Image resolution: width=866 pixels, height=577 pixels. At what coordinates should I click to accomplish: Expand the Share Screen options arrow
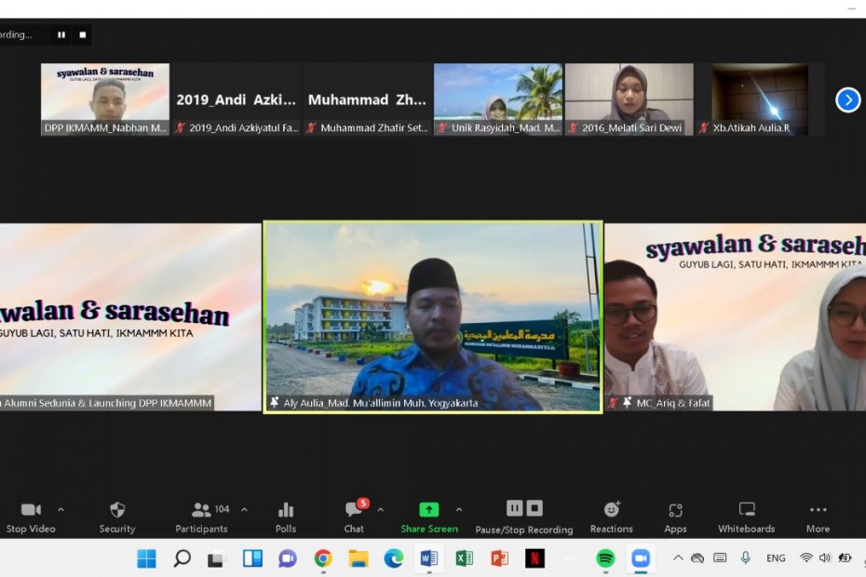[458, 510]
